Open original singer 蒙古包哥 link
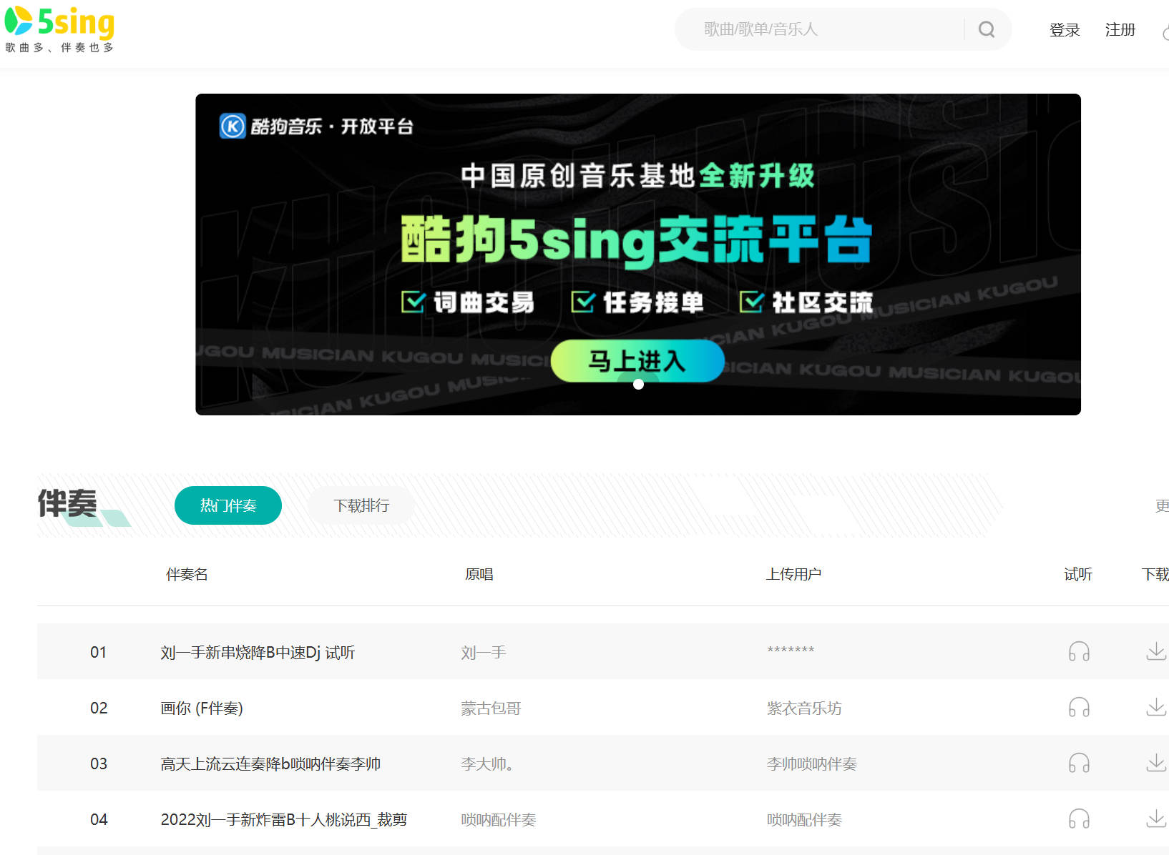Screen dimensions: 1169x855 491,708
